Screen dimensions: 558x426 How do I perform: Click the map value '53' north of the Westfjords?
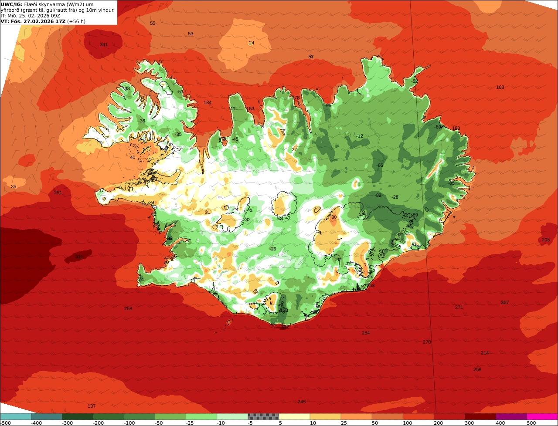191,34
